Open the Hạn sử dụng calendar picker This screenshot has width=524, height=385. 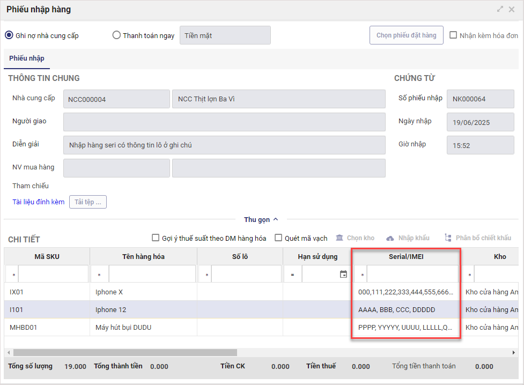343,275
